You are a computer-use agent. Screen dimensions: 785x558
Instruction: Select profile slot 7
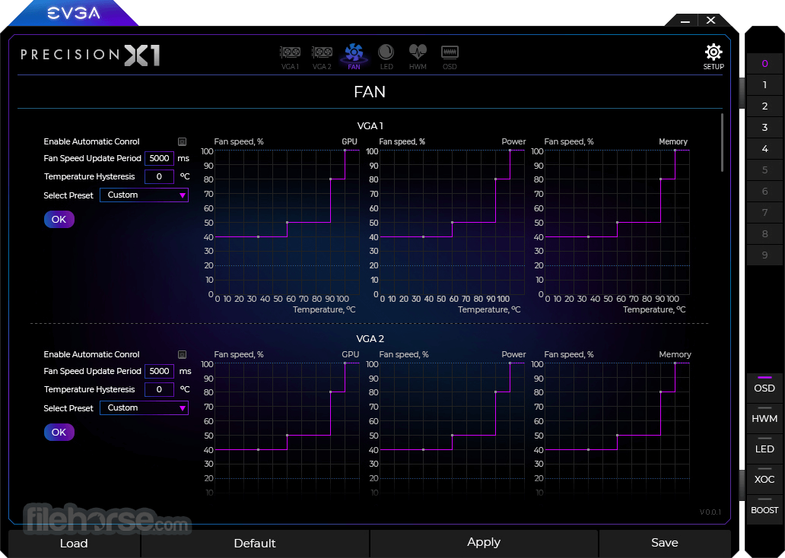(x=764, y=213)
